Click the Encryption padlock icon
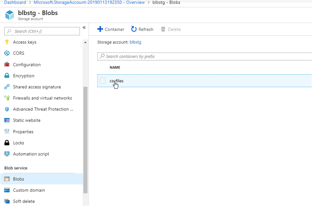The height and width of the screenshot is (206, 312). tap(7, 76)
